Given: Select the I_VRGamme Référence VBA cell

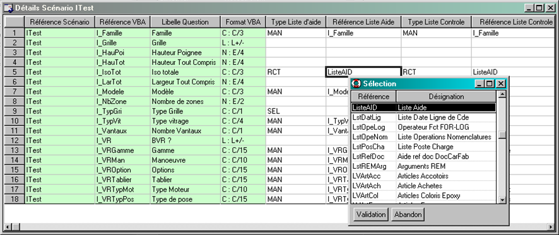Looking at the screenshot, I should [x=122, y=150].
